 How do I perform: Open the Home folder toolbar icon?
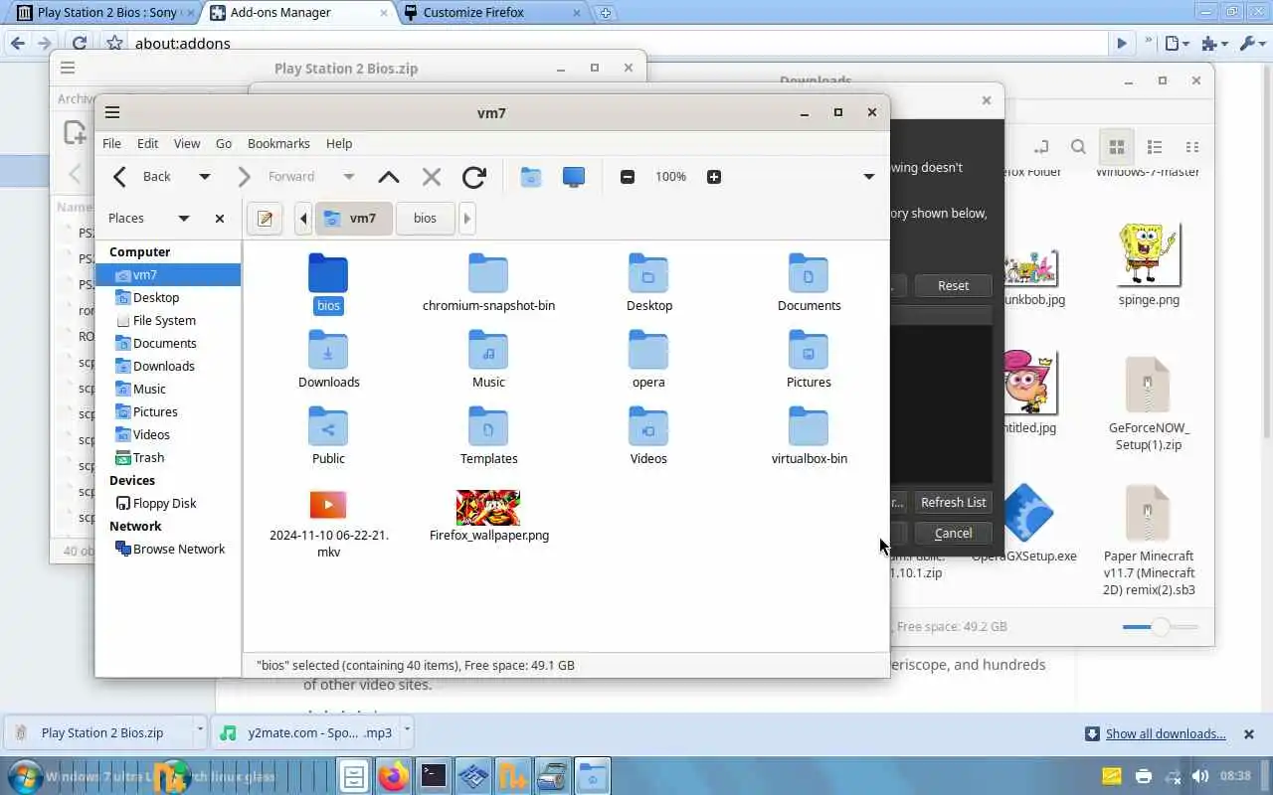(x=531, y=177)
